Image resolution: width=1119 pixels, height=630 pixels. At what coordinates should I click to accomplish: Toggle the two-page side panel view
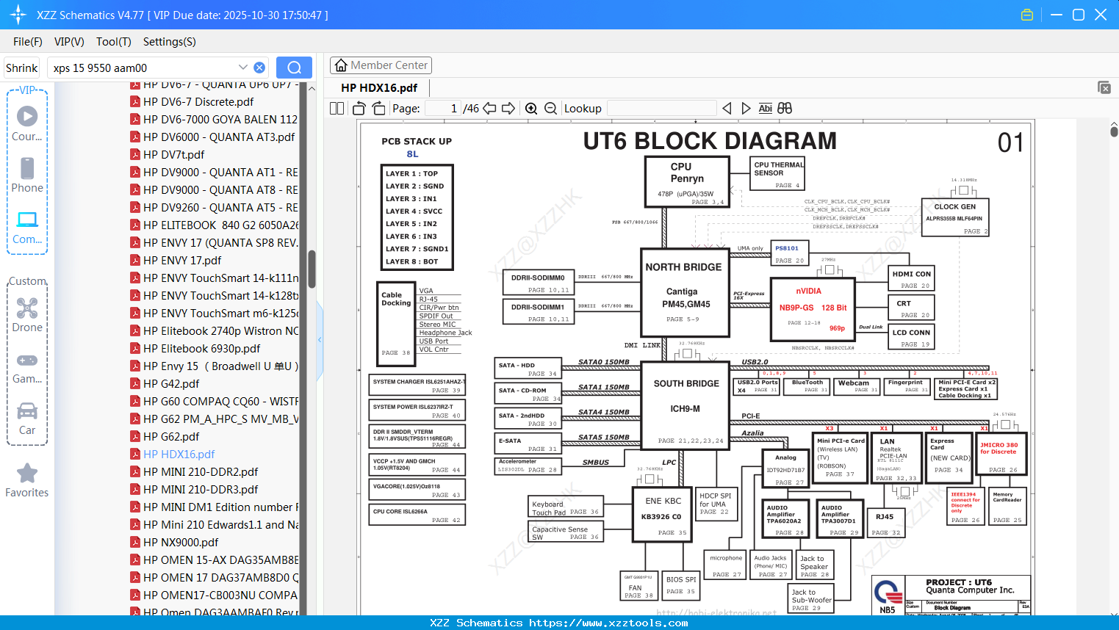337,108
